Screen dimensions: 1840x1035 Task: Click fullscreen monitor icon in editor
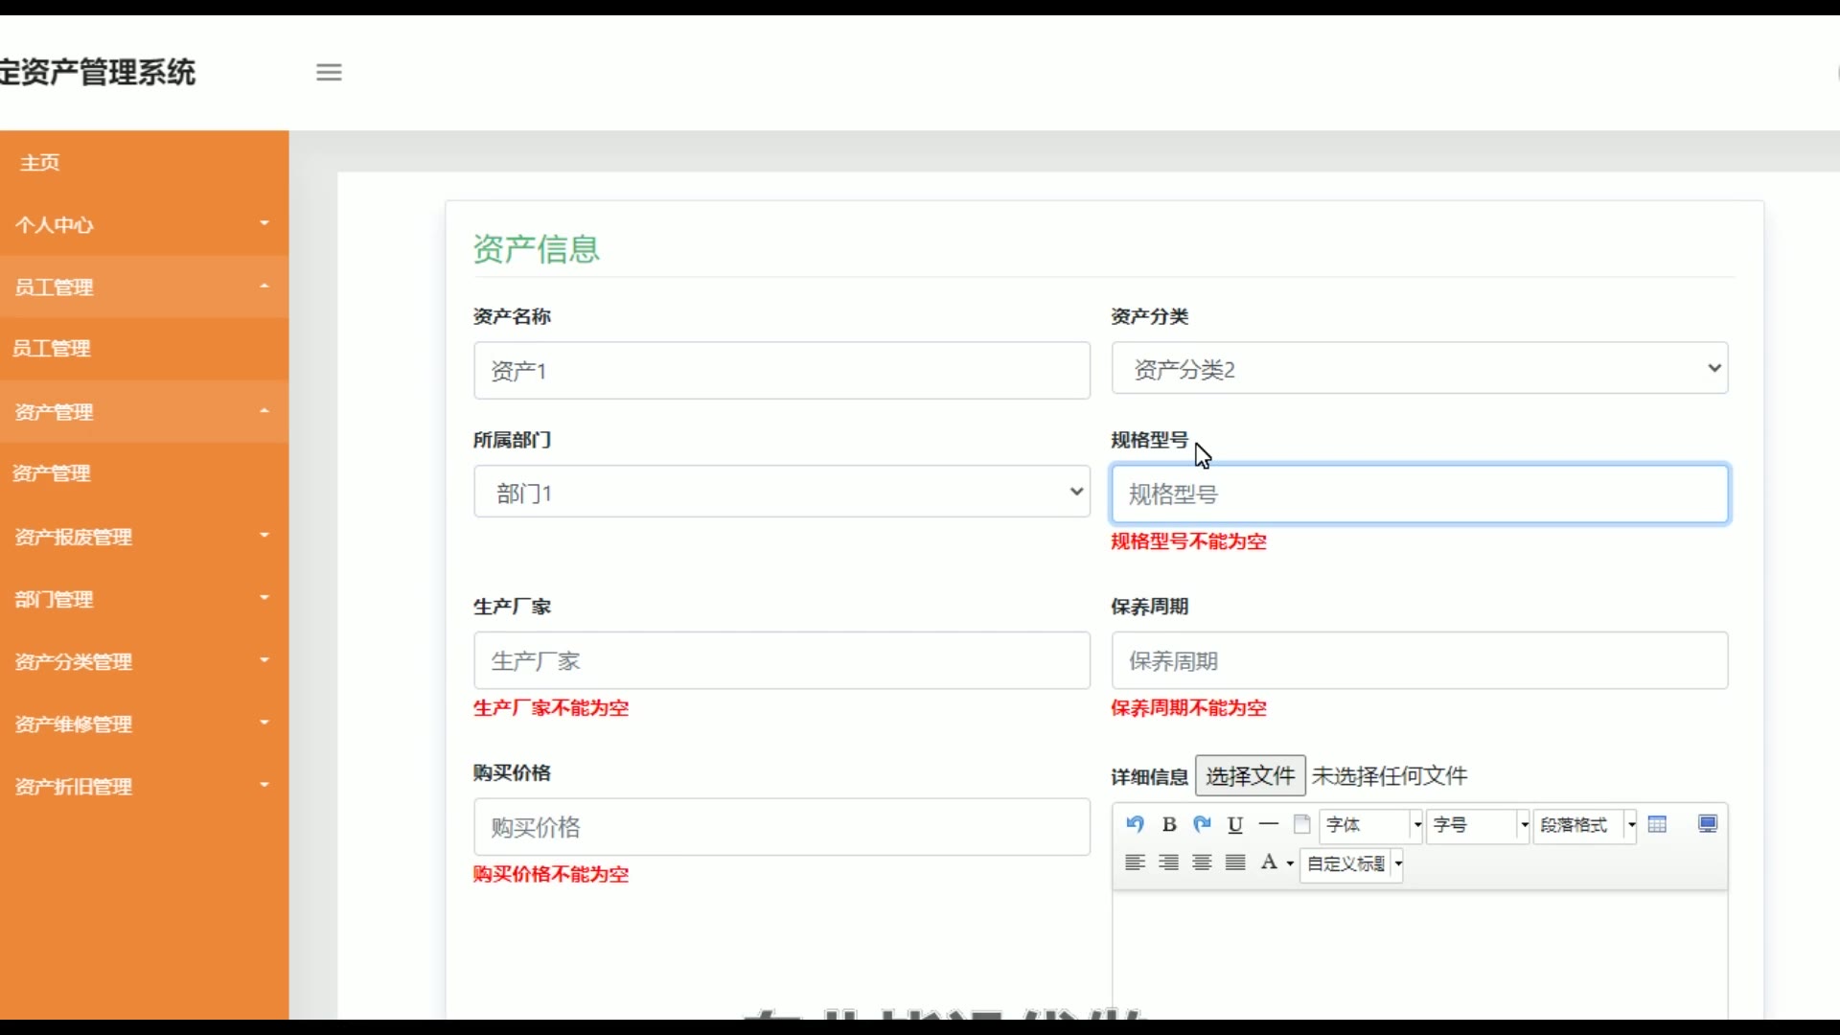click(1708, 824)
